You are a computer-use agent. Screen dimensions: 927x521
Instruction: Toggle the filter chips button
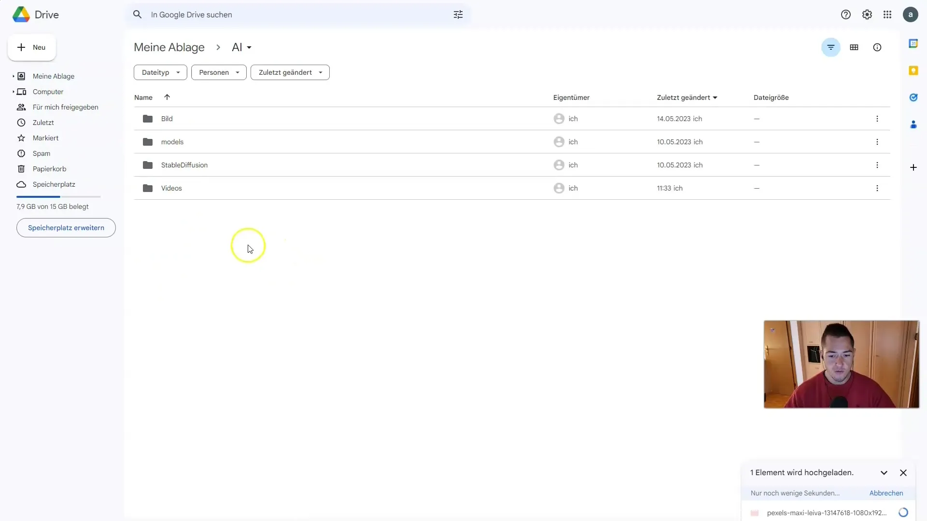[x=831, y=47]
